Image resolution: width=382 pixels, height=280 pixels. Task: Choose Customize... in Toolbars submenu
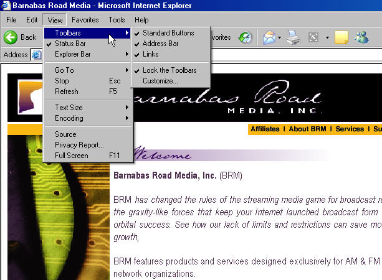(x=171, y=81)
